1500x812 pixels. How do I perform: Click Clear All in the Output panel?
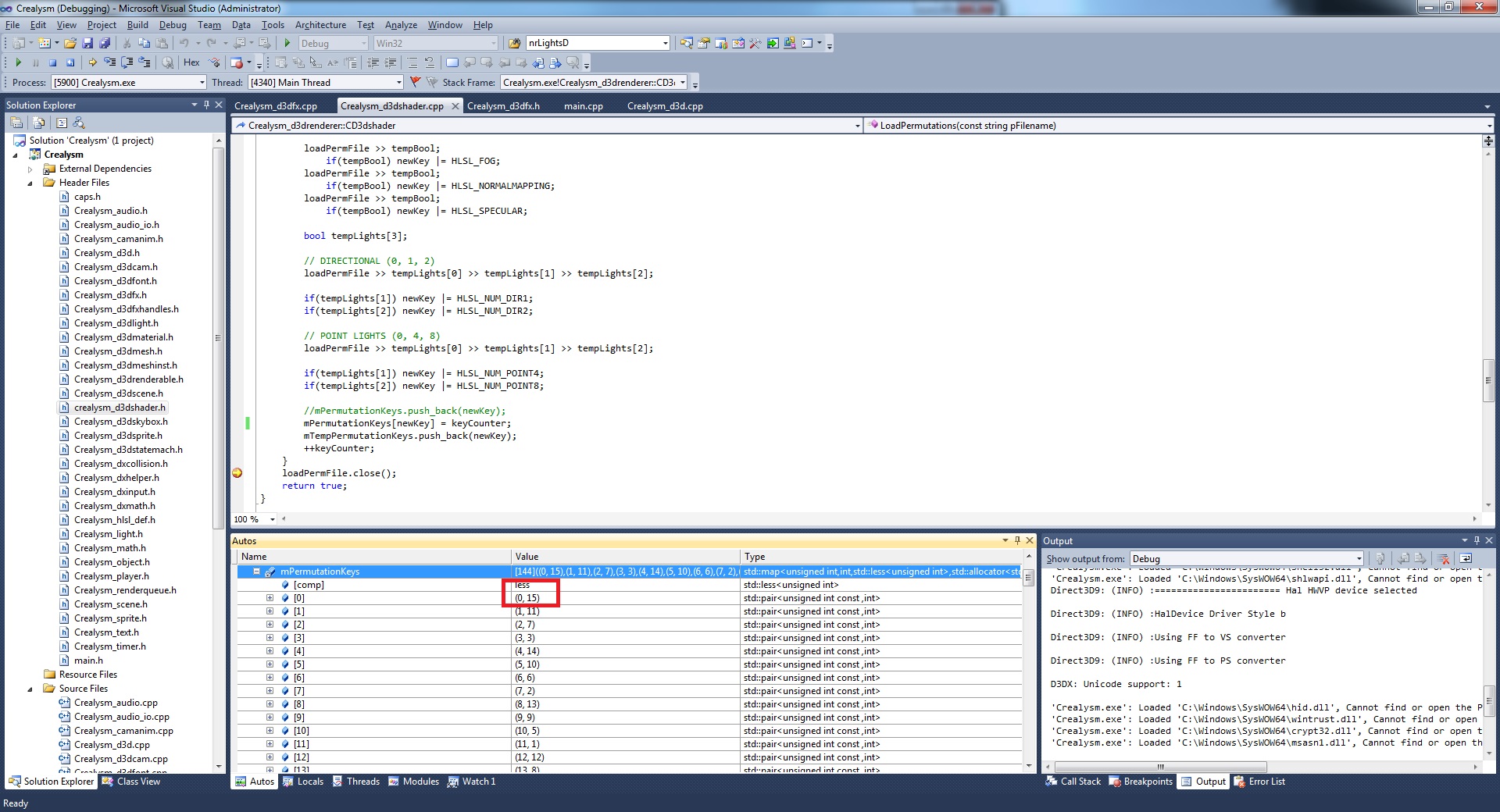(1443, 559)
